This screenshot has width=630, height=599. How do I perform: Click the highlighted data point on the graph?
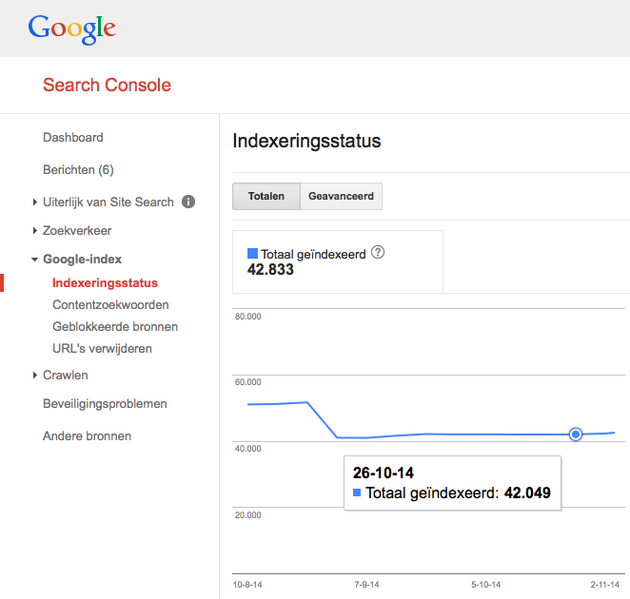(x=576, y=435)
